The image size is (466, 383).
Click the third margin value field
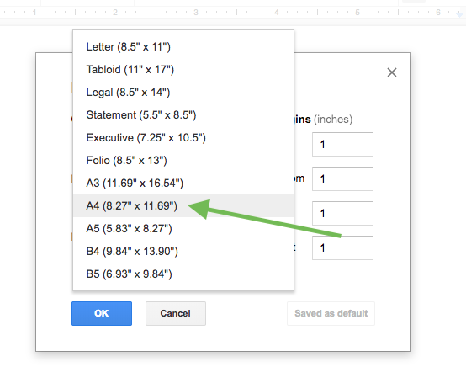click(x=342, y=213)
